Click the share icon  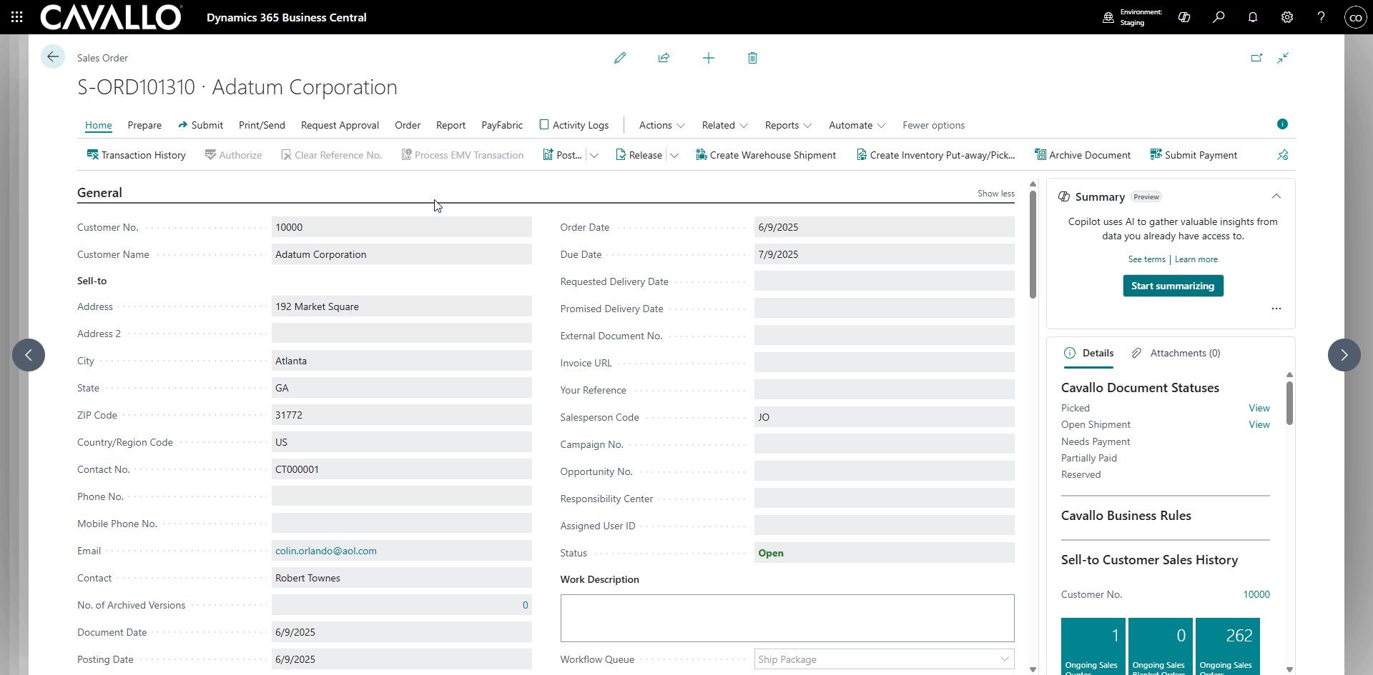tap(664, 58)
